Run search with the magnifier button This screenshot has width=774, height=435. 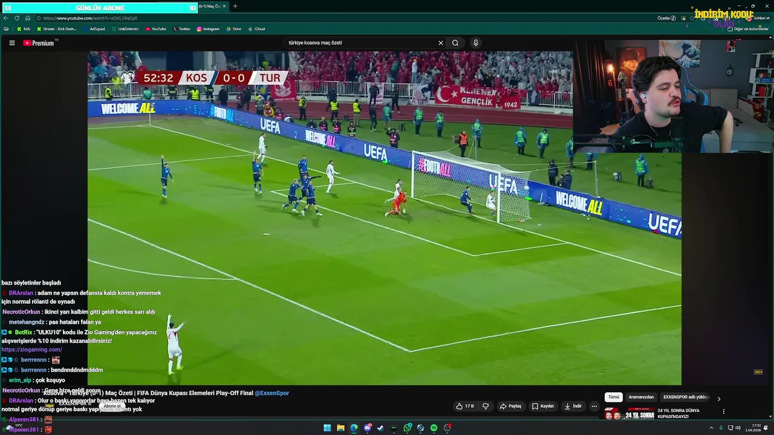tap(455, 43)
